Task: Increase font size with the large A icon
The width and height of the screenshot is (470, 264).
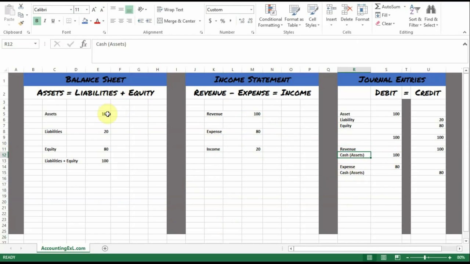Action: (94, 10)
